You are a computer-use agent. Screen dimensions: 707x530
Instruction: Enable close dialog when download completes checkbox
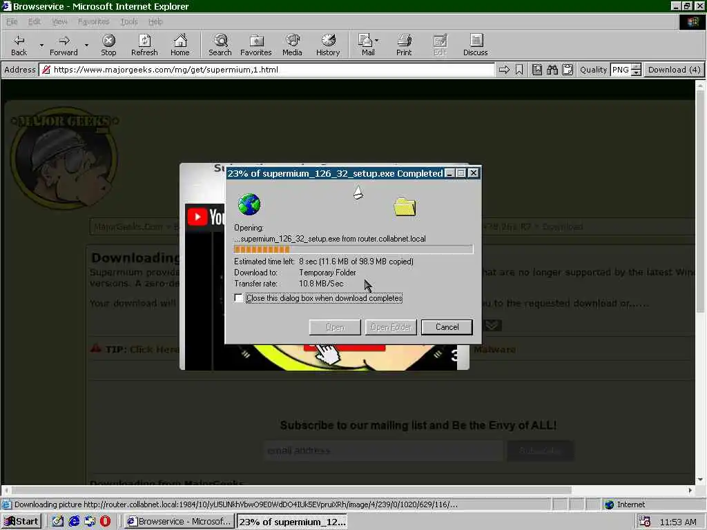click(238, 298)
